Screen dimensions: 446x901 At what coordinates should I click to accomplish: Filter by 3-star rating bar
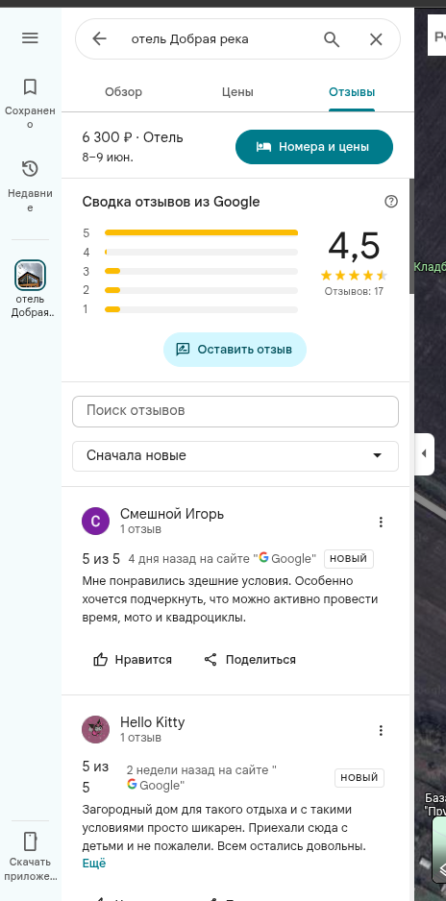[x=201, y=271]
